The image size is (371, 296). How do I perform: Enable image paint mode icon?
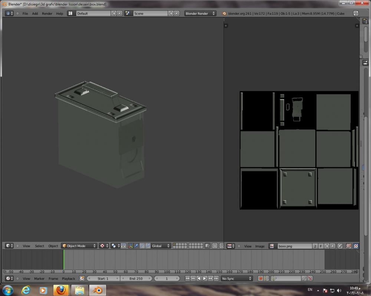point(348,246)
